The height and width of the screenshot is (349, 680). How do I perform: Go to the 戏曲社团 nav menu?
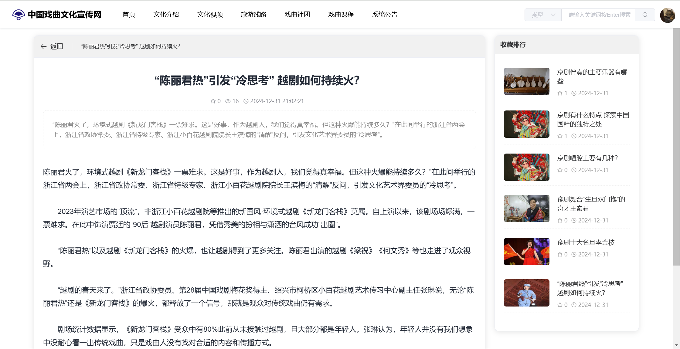(297, 15)
